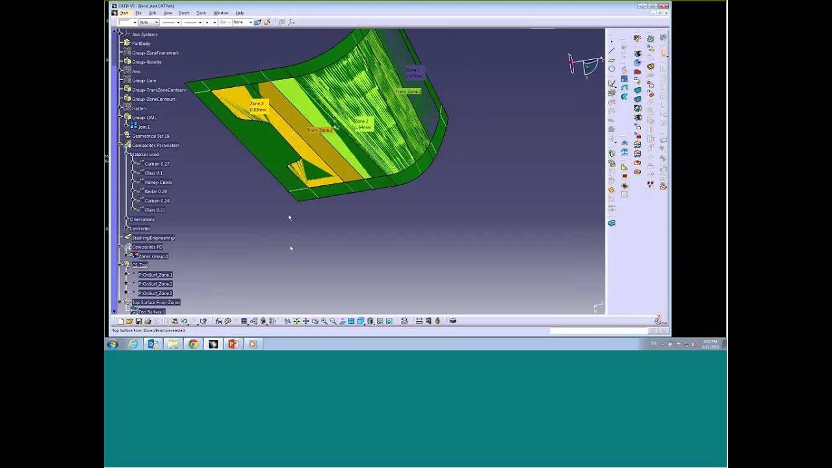Click the Hide/Show icon
Image resolution: width=832 pixels, height=468 pixels.
coord(380,321)
